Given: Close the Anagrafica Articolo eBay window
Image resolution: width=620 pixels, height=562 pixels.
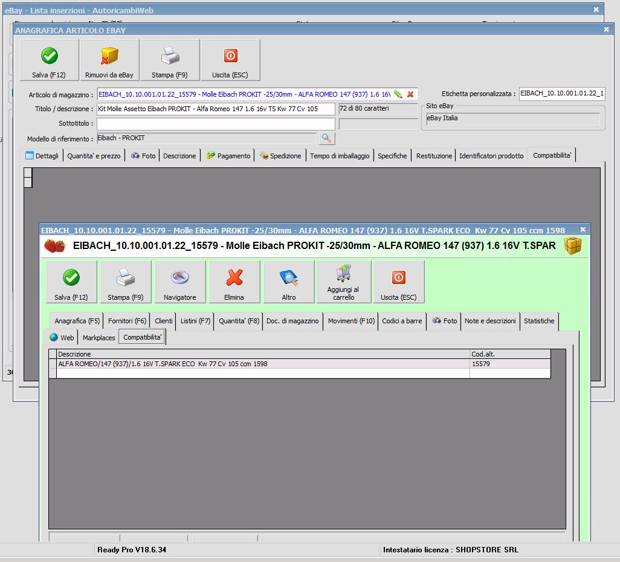Looking at the screenshot, I should pyautogui.click(x=607, y=29).
